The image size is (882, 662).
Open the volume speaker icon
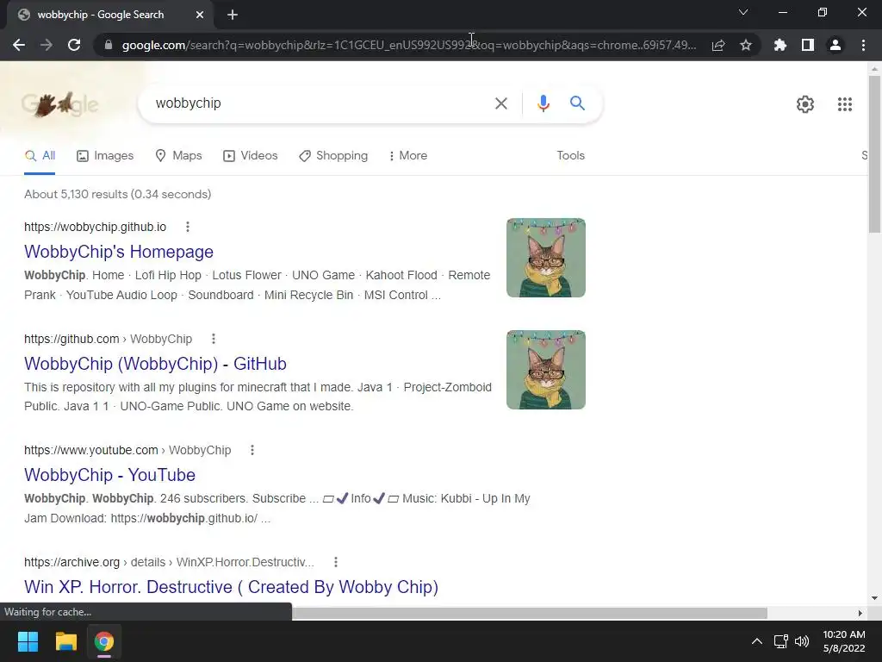pos(802,641)
